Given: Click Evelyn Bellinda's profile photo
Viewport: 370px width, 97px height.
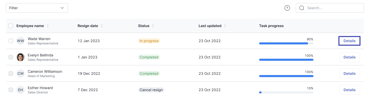Looking at the screenshot, I should [21, 57].
